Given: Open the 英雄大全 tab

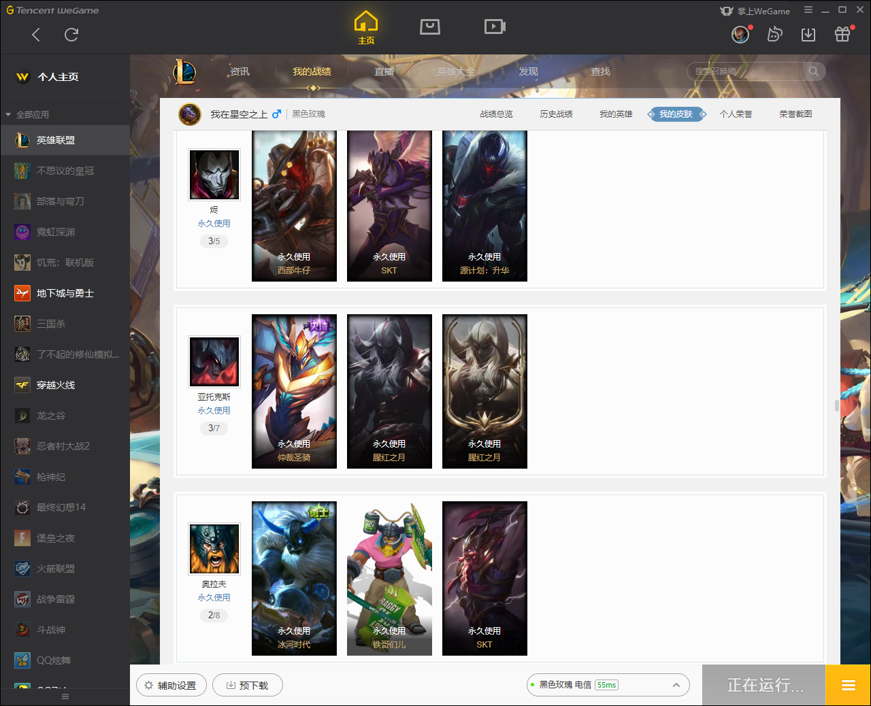Looking at the screenshot, I should (456, 71).
